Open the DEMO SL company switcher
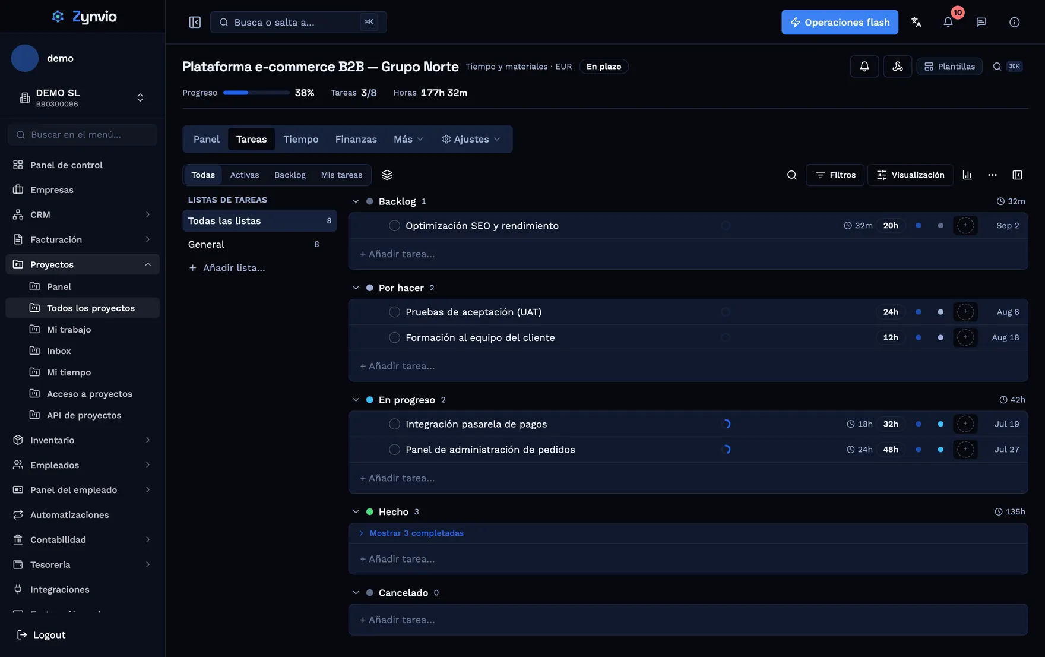Image resolution: width=1045 pixels, height=657 pixels. pos(83,98)
